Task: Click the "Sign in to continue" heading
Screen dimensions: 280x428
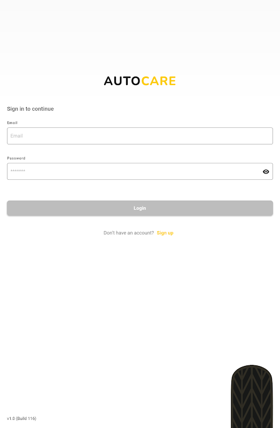Action: 30,109
